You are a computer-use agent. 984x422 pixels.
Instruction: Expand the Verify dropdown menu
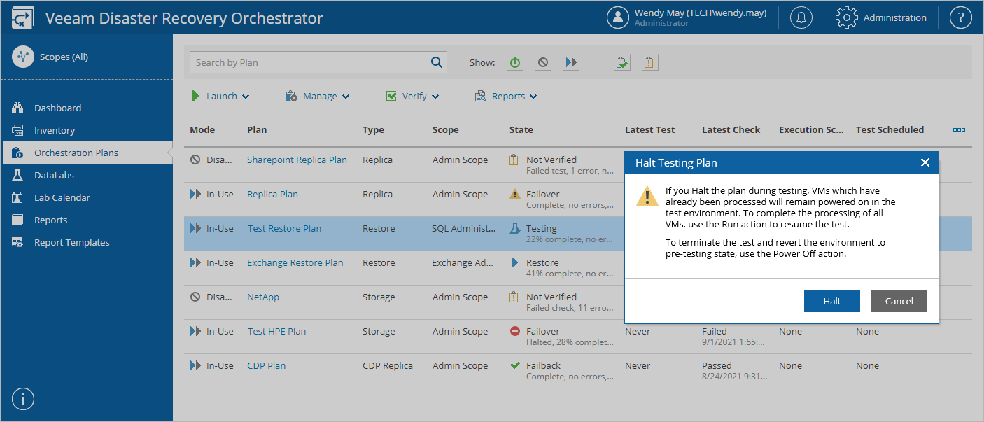(x=412, y=96)
